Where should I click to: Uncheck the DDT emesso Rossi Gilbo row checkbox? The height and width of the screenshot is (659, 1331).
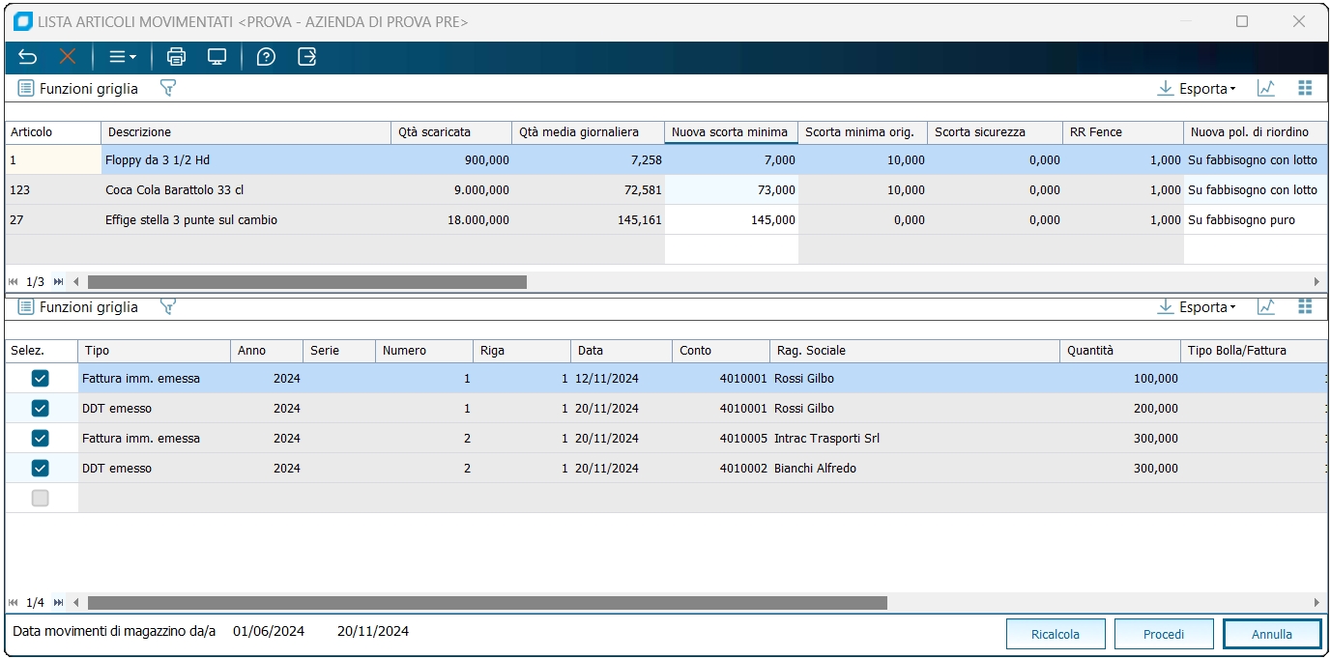pyautogui.click(x=41, y=409)
